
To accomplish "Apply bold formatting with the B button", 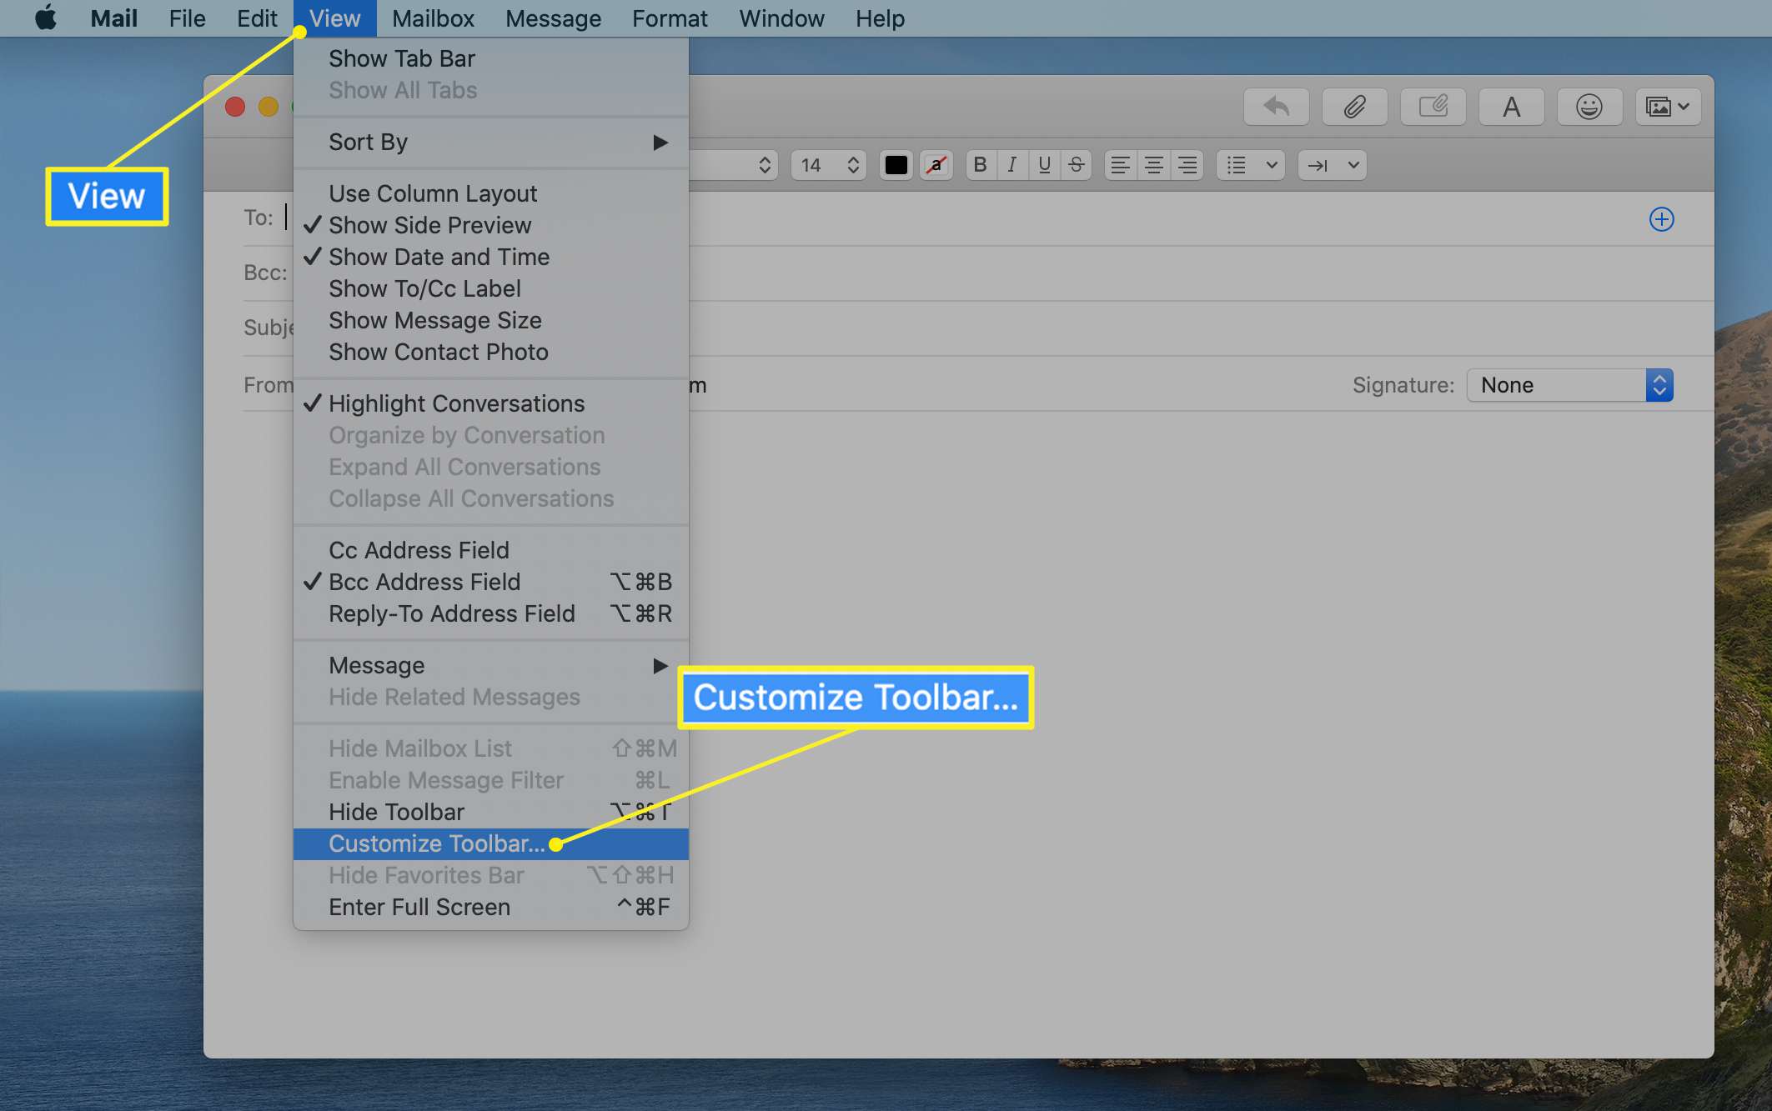I will (x=981, y=165).
